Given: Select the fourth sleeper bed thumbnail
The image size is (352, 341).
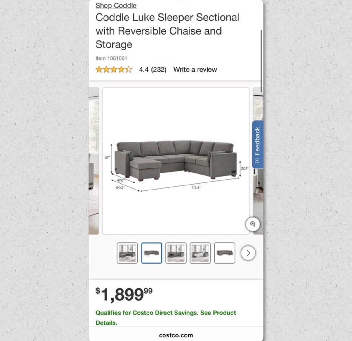Looking at the screenshot, I should (200, 253).
